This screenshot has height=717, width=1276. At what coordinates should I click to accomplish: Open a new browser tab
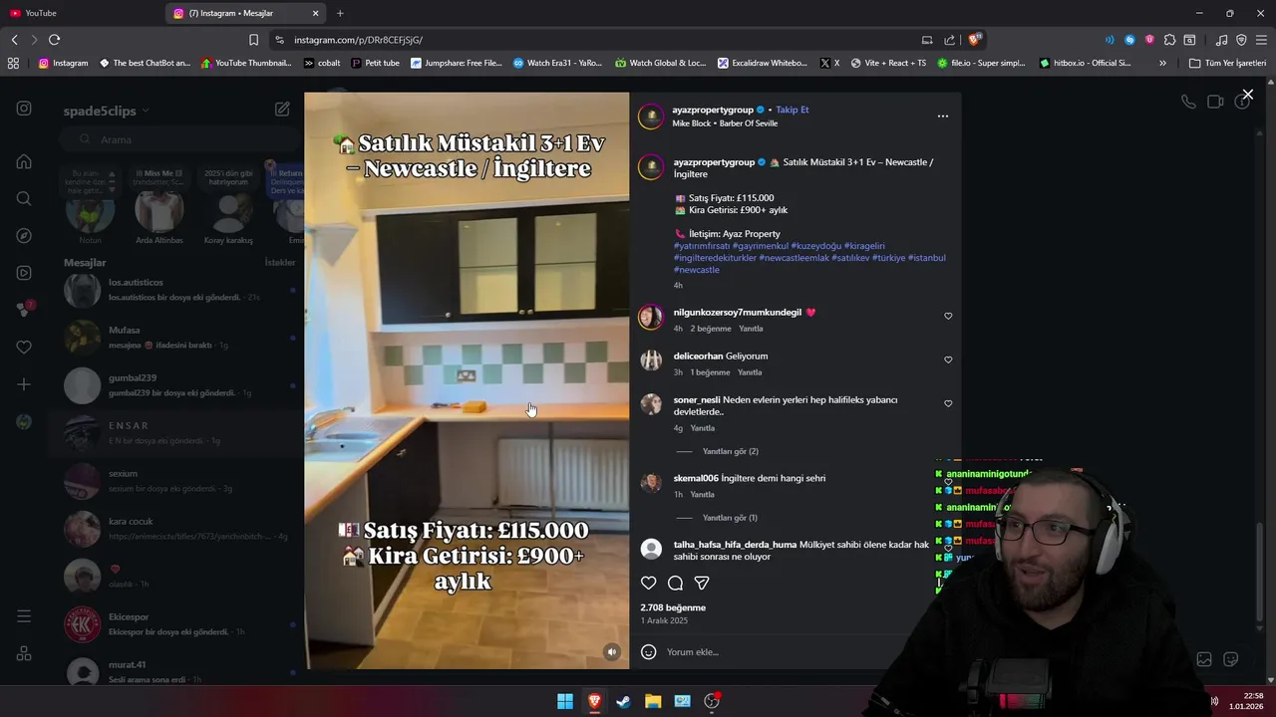pos(340,13)
